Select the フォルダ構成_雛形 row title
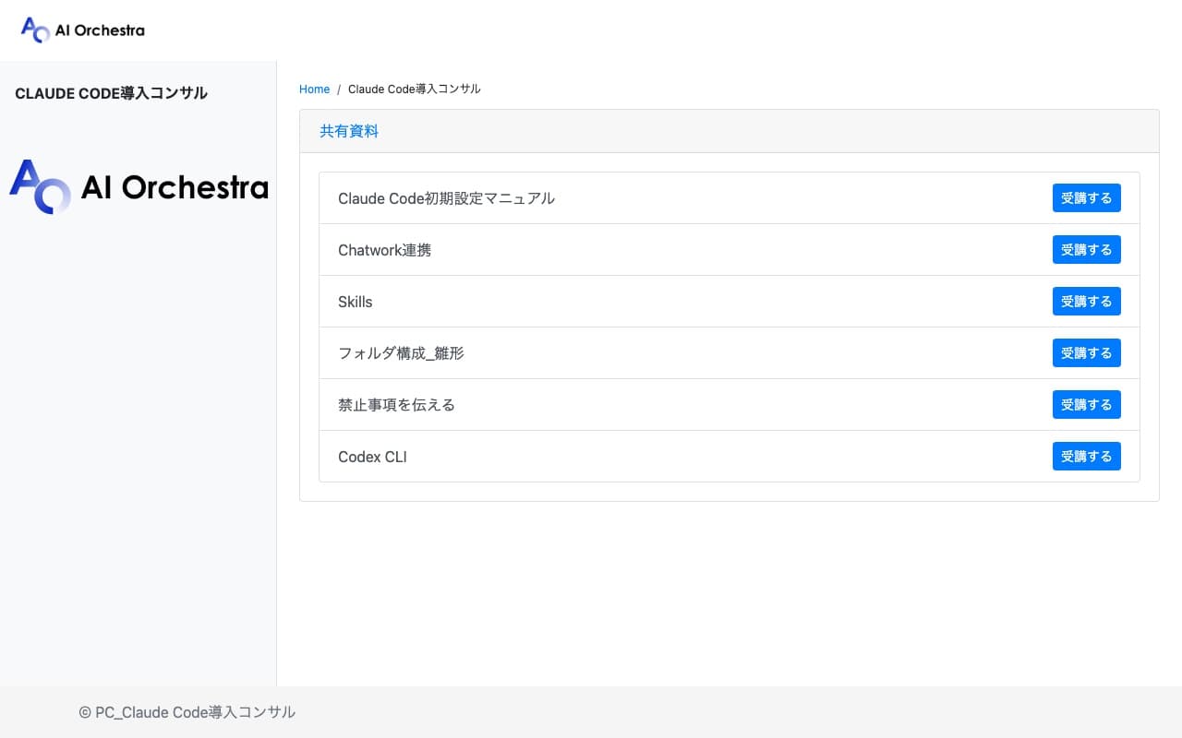The width and height of the screenshot is (1182, 738). pyautogui.click(x=401, y=353)
